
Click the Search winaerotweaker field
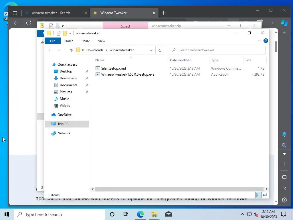pyautogui.click(x=216, y=50)
